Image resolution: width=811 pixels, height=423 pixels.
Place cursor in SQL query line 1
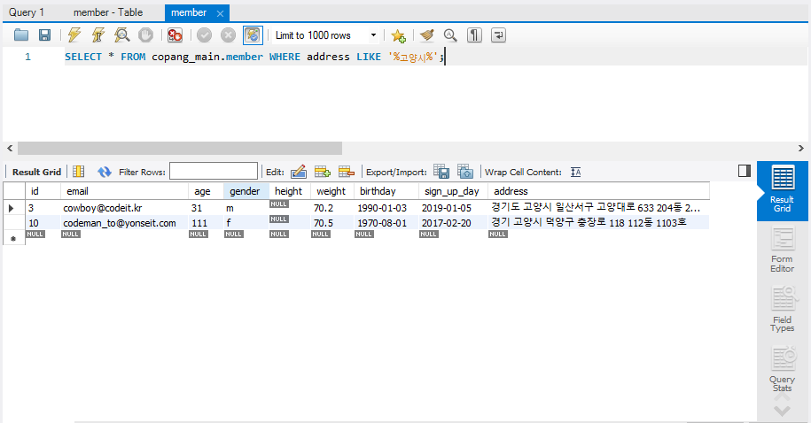tap(254, 57)
